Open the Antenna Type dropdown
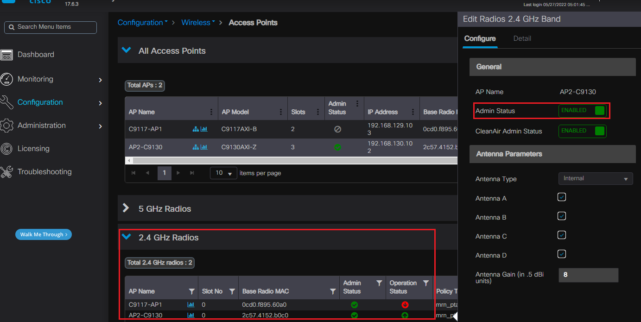641x322 pixels. (596, 178)
